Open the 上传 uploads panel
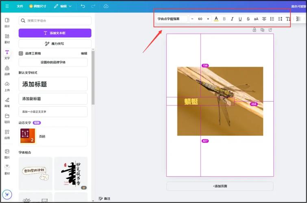The height and width of the screenshot is (203, 307). 7,86
